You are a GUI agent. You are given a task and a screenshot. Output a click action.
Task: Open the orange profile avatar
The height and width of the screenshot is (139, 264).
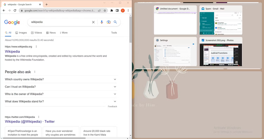(x=123, y=11)
